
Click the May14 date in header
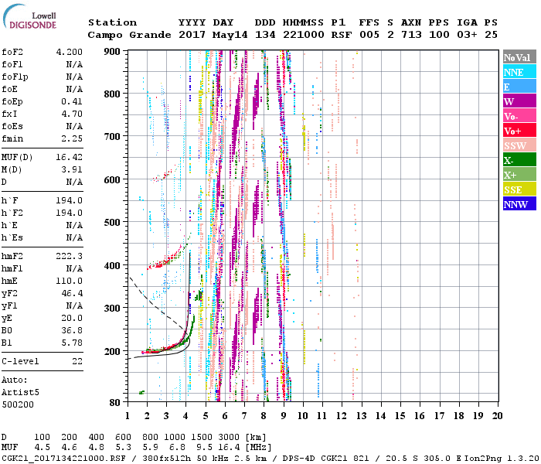click(x=230, y=35)
